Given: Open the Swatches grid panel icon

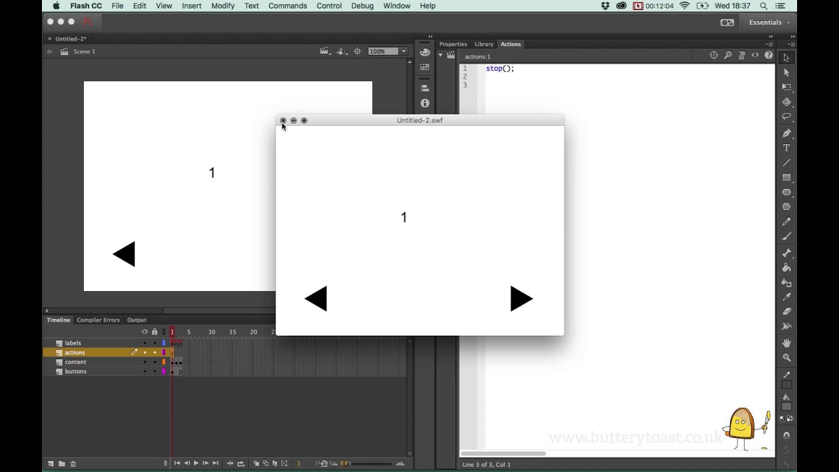Looking at the screenshot, I should pyautogui.click(x=425, y=67).
